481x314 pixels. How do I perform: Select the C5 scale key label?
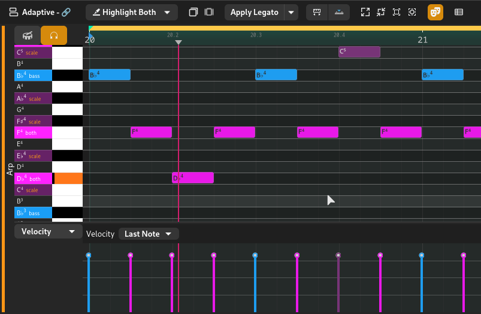coord(33,53)
